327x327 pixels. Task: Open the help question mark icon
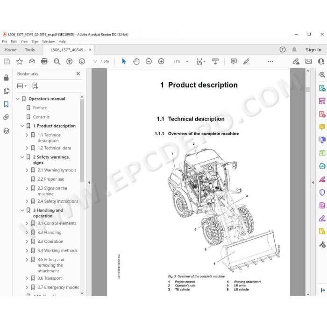tap(283, 50)
